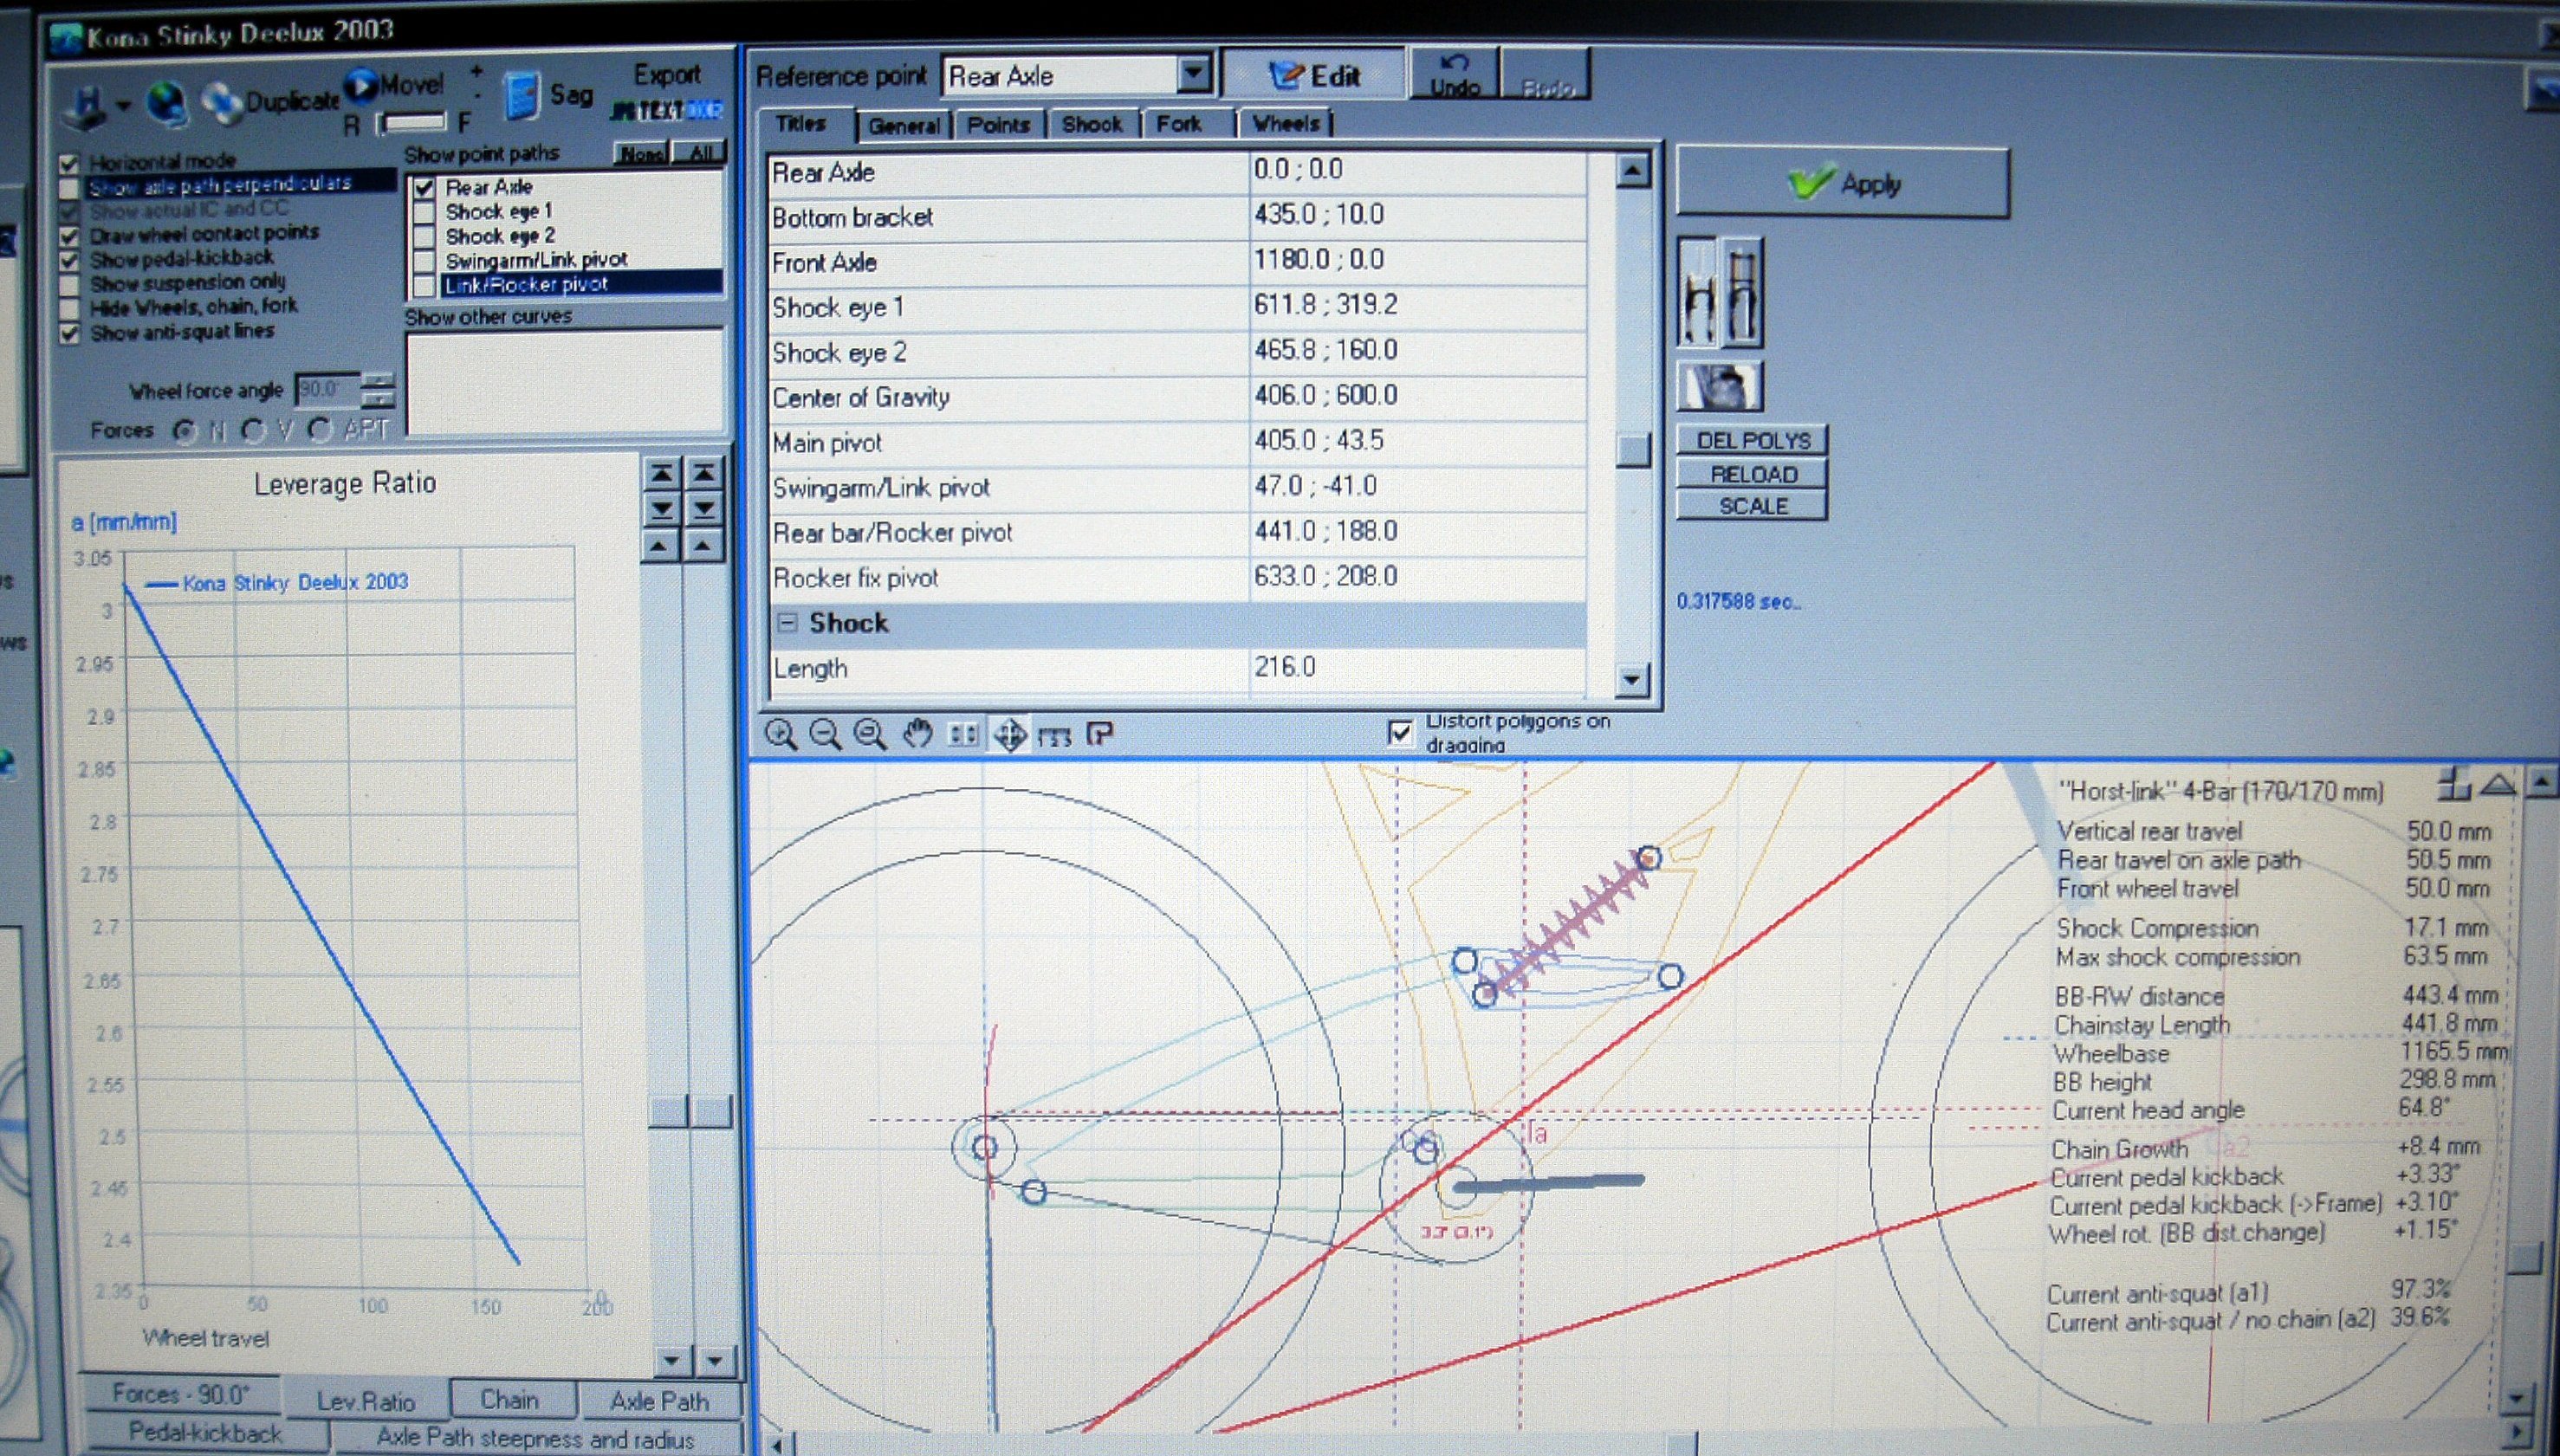Select the V forces radio button
Screen dimensions: 2560x1456
pyautogui.click(x=254, y=431)
